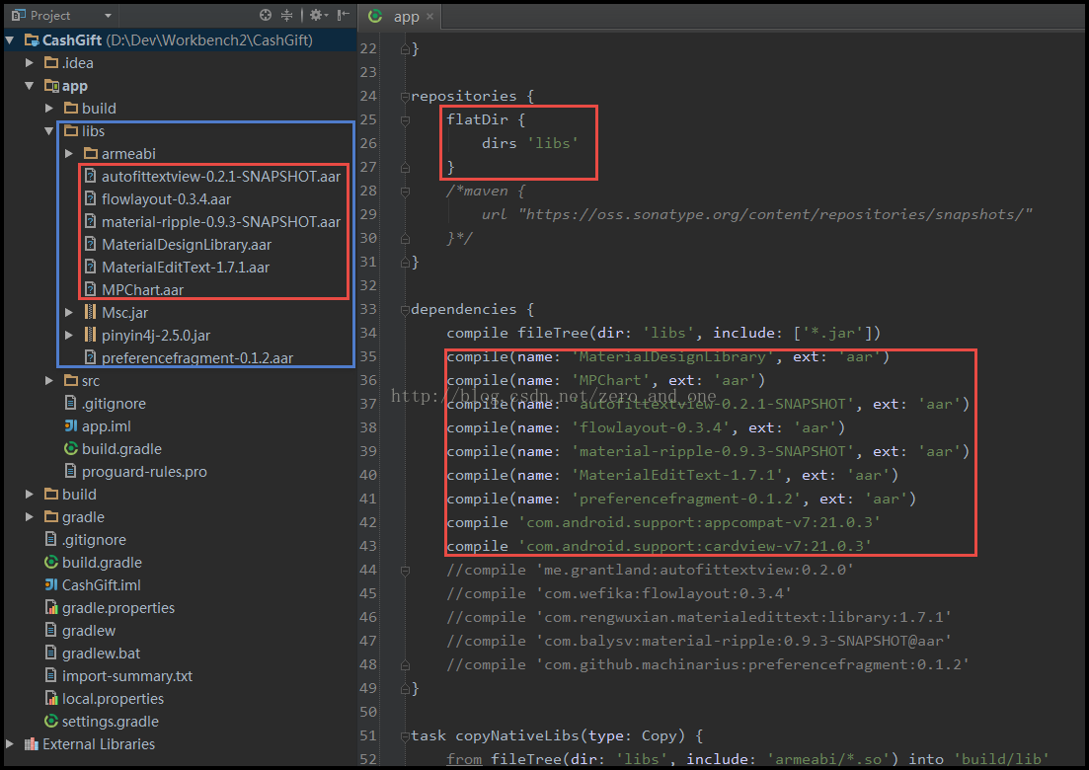Click the local.properties file icon

click(x=51, y=699)
